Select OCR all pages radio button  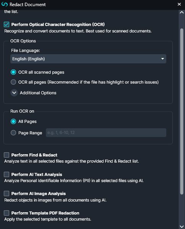coord(13,82)
